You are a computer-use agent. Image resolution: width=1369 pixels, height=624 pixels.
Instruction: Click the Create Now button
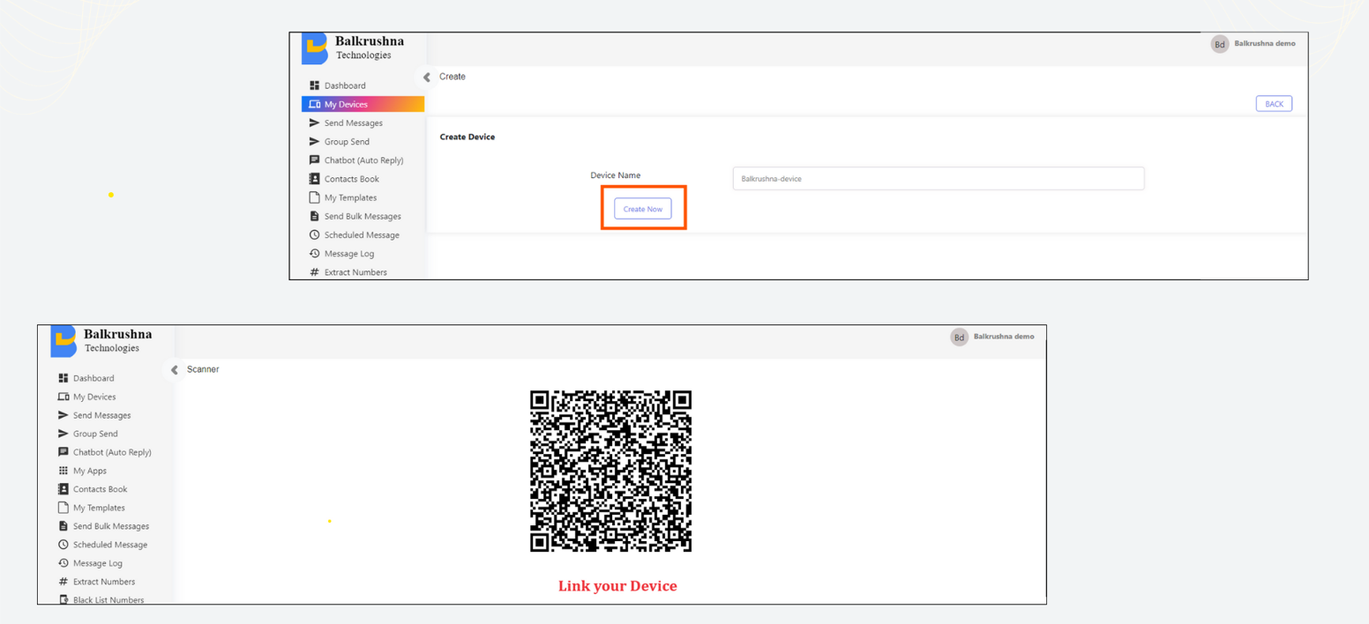click(643, 209)
